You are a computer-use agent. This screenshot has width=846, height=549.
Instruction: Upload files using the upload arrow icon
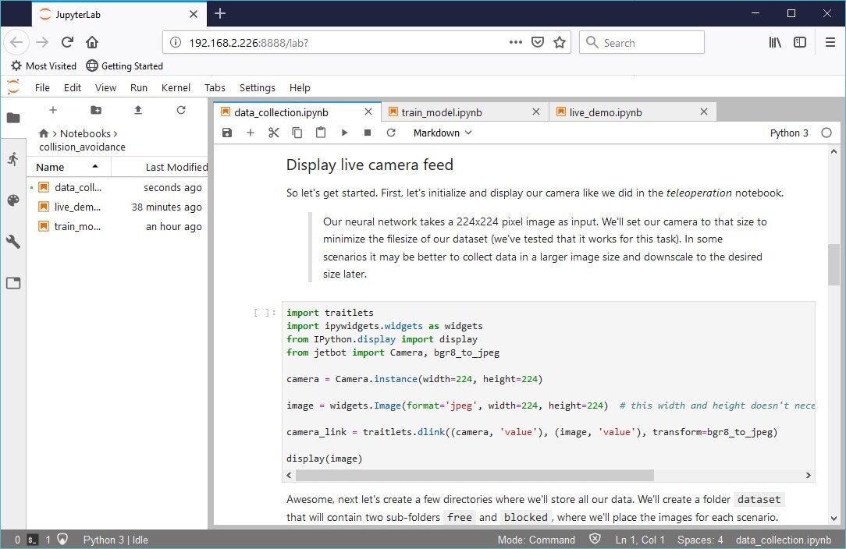point(138,111)
